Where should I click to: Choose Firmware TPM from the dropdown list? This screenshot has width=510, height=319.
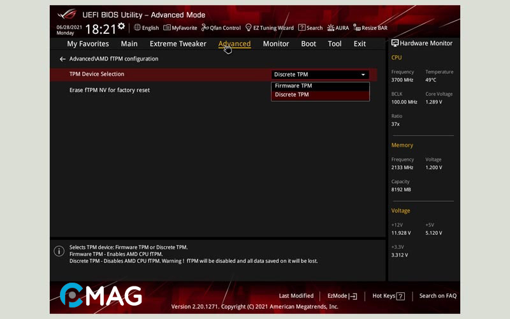point(320,85)
